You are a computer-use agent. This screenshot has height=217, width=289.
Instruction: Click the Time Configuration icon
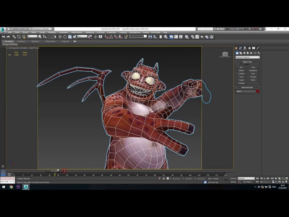273,182
